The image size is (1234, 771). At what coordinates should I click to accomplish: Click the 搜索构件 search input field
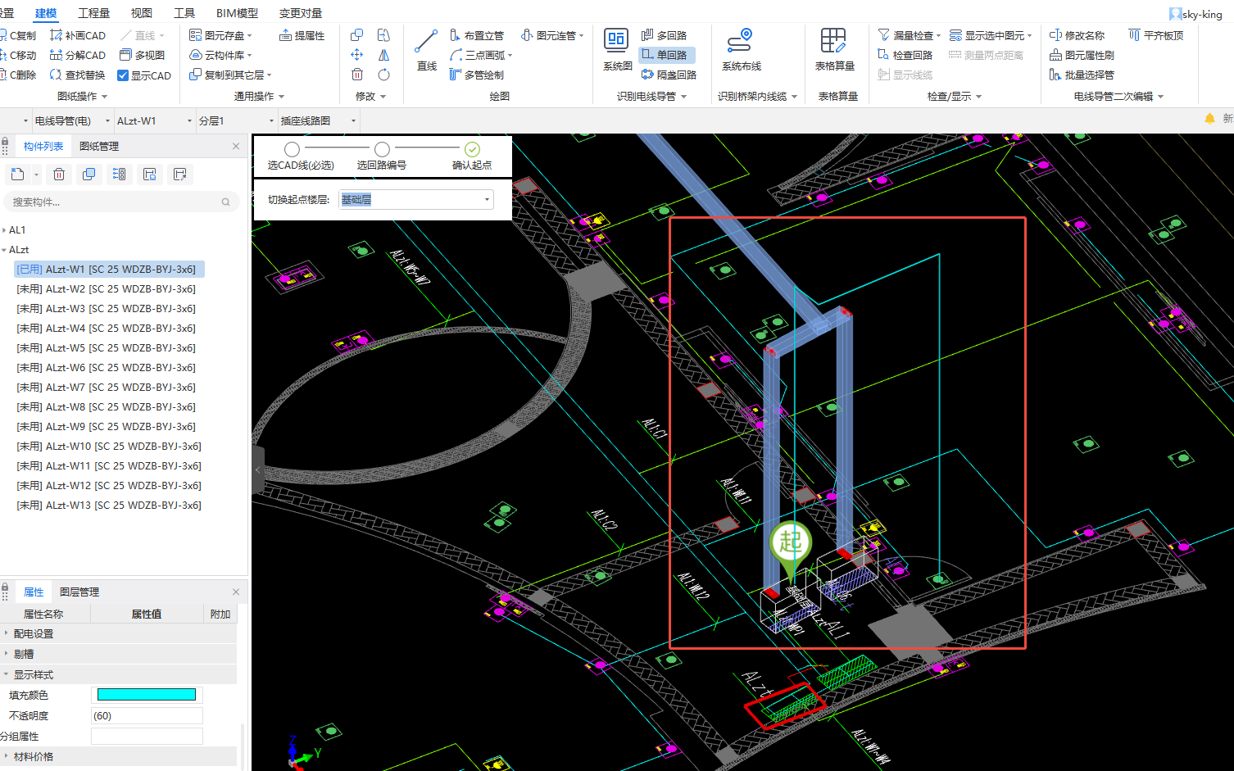[x=115, y=202]
